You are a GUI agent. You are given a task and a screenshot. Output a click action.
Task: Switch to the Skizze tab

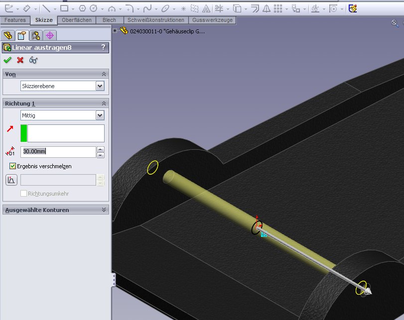pos(44,20)
